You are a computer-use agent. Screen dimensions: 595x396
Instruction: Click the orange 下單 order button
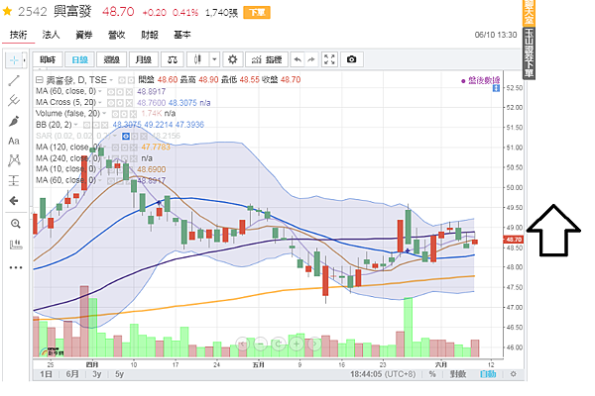(x=256, y=13)
